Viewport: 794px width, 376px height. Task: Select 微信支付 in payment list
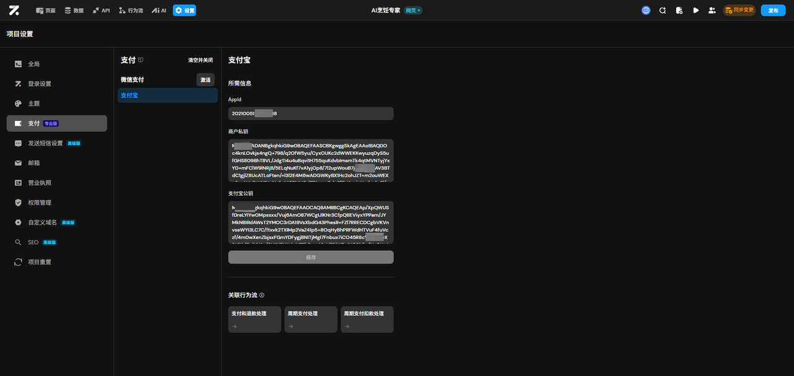pyautogui.click(x=132, y=80)
